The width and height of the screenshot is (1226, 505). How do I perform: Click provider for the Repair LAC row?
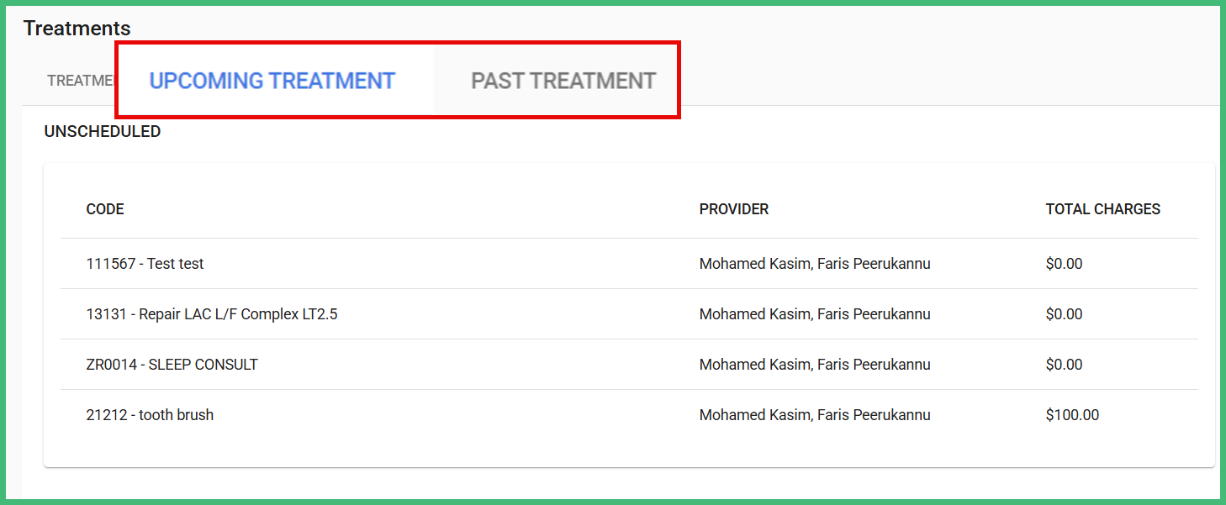[x=815, y=313]
